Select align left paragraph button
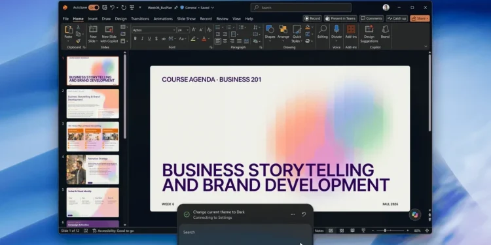This screenshot has width=491, height=245. pos(218,41)
